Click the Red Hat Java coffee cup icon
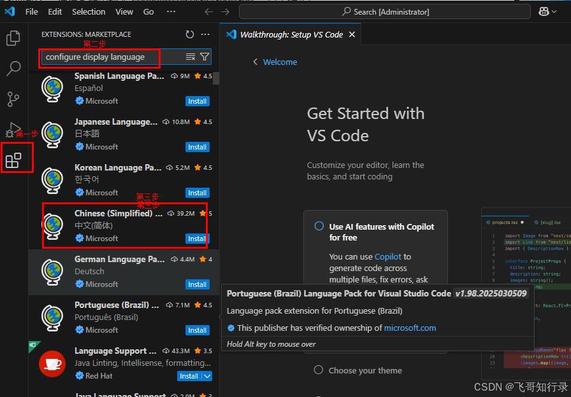571x397 pixels. point(52,364)
